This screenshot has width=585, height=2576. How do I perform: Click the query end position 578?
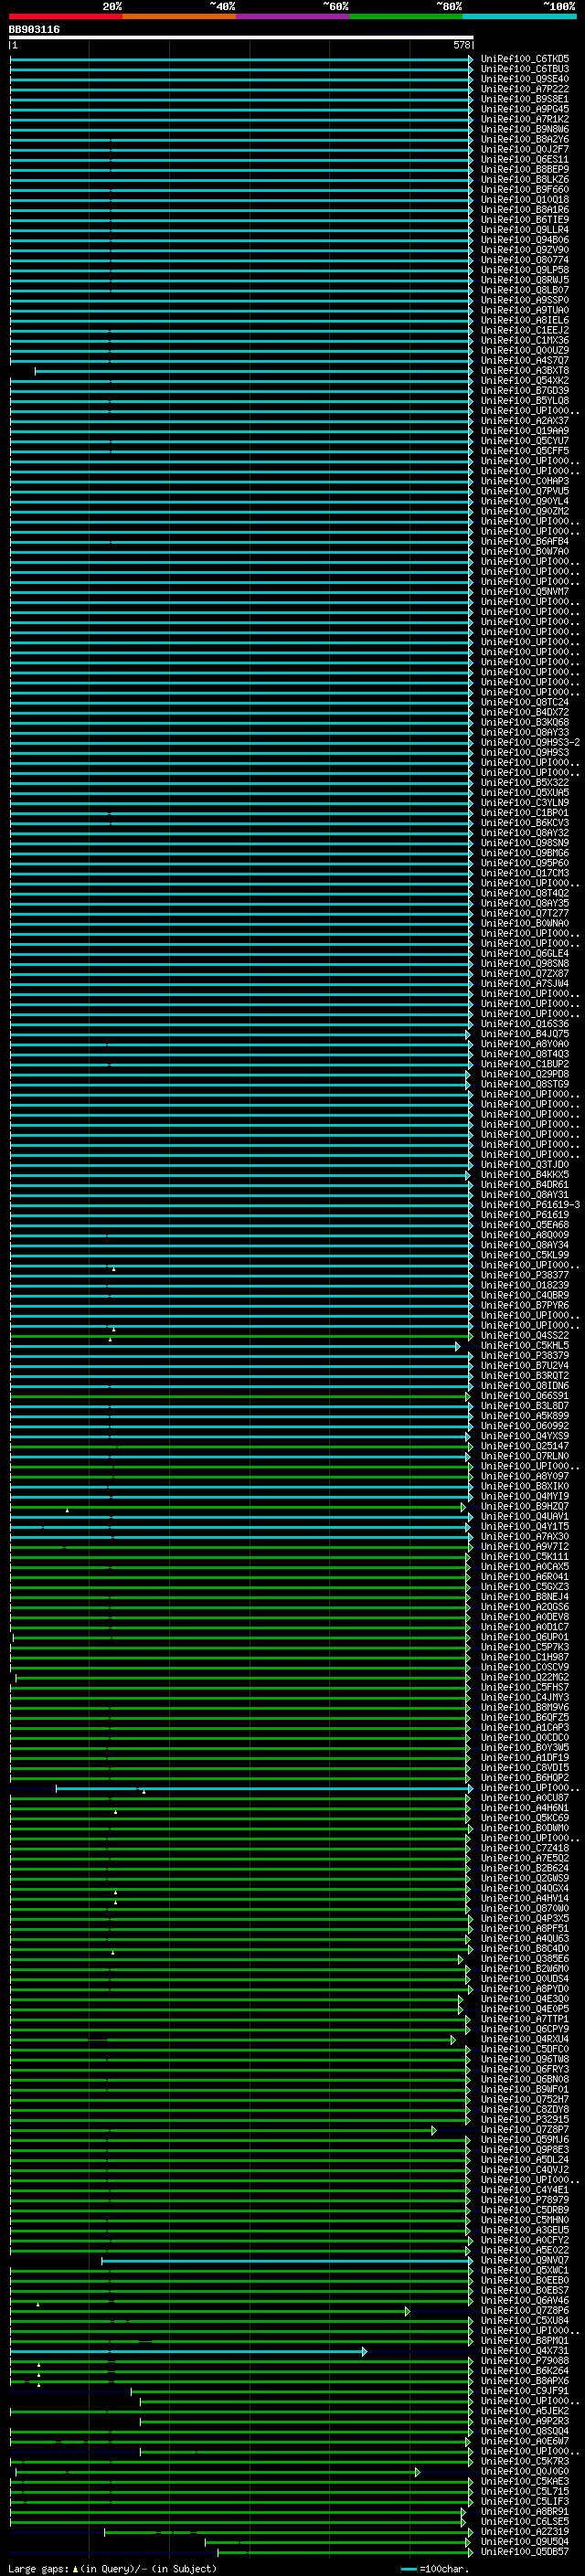point(461,45)
